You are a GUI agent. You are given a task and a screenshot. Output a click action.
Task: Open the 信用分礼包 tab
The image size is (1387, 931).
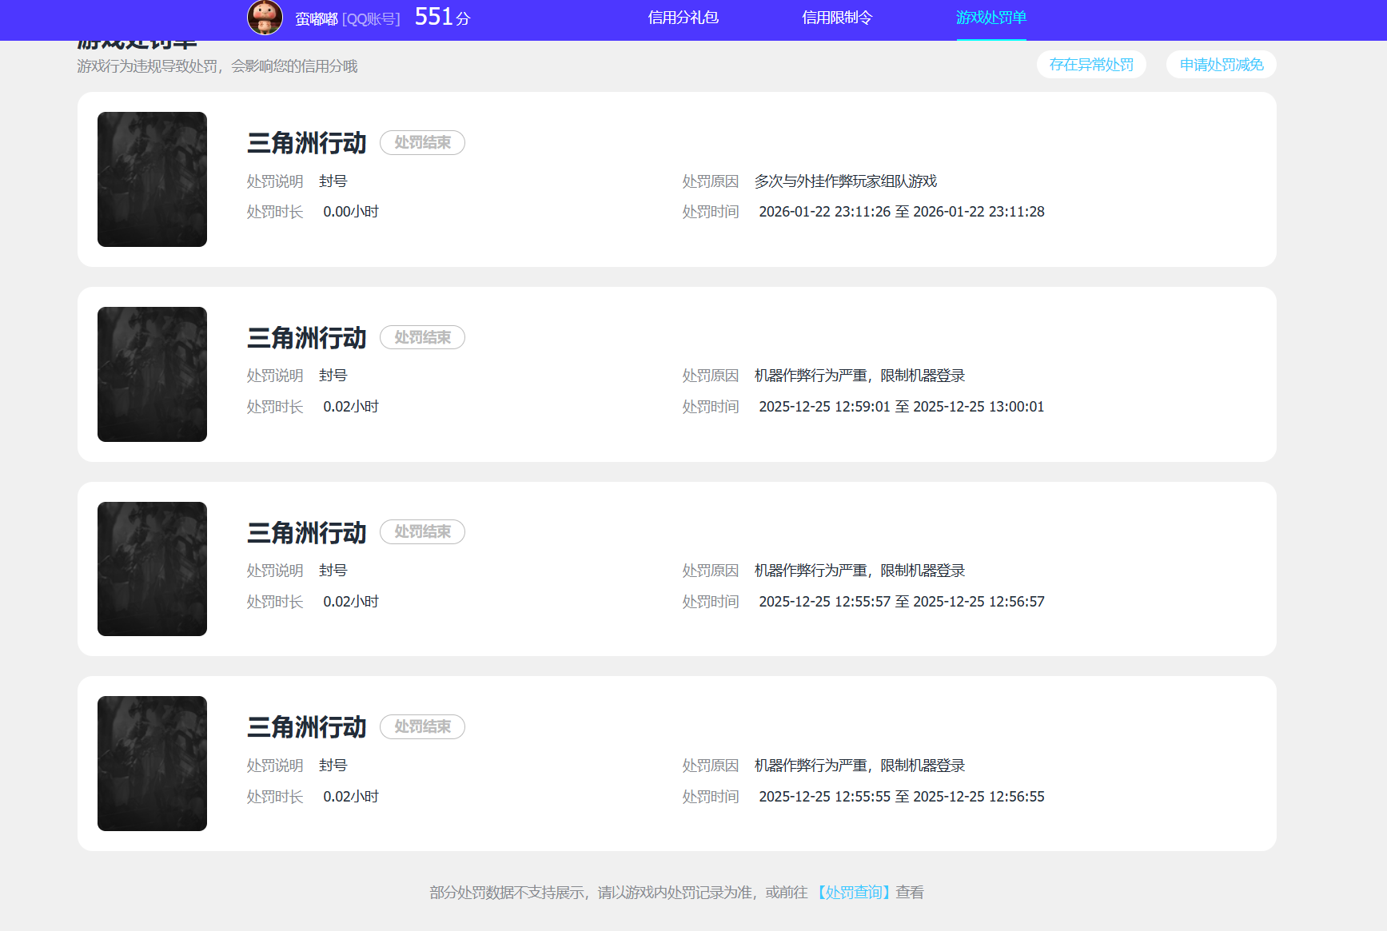click(683, 18)
